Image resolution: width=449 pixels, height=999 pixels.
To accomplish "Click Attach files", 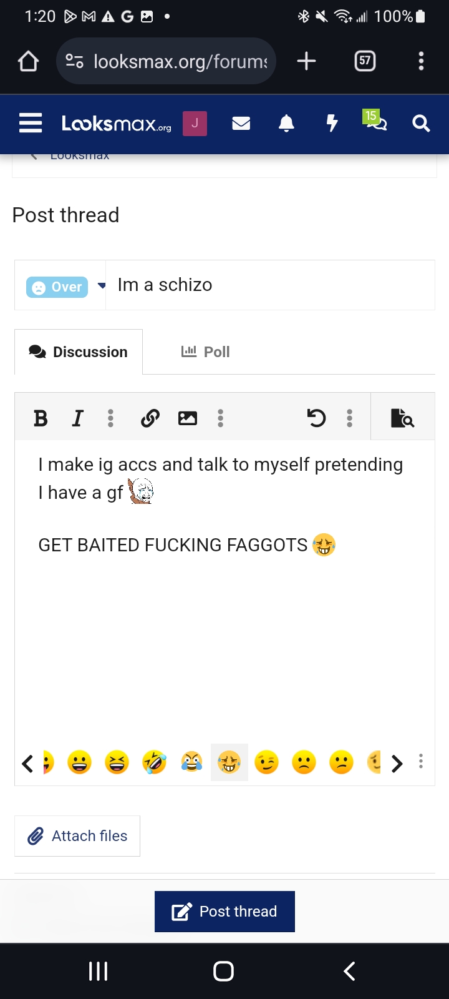I will click(77, 835).
